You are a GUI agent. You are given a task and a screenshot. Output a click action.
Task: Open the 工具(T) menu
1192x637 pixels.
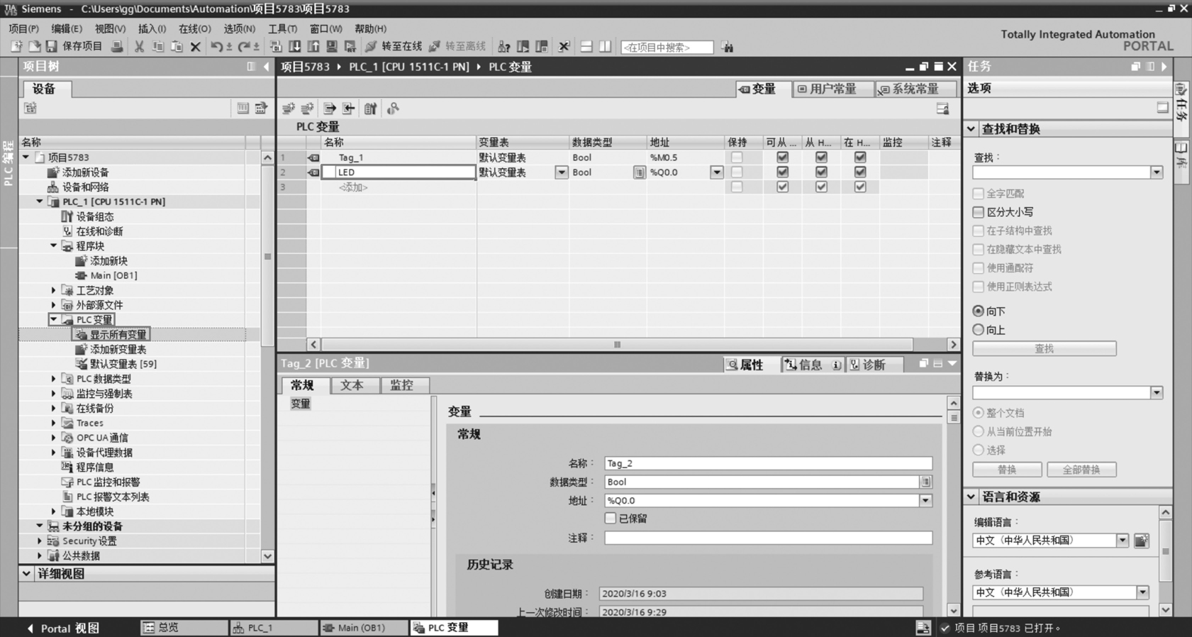(x=282, y=29)
